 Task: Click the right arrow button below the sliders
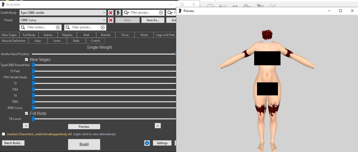(26, 125)
